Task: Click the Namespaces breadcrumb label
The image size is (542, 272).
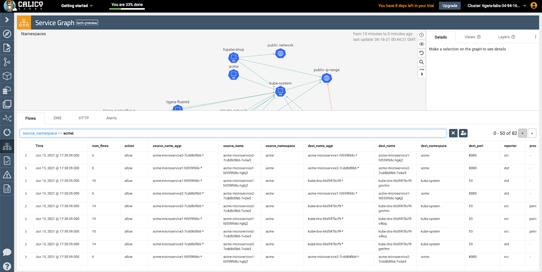Action: pyautogui.click(x=34, y=34)
